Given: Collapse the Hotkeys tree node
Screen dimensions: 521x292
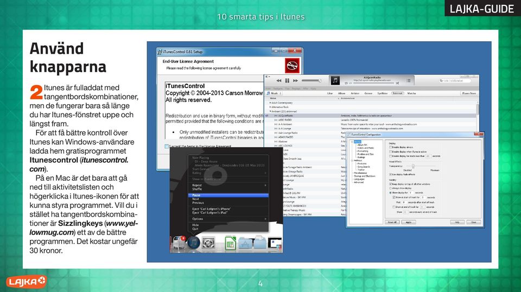Looking at the screenshot, I should [352, 161].
